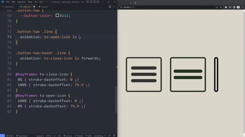Click Prettier status bar item
245x137 pixels.
point(79,136)
